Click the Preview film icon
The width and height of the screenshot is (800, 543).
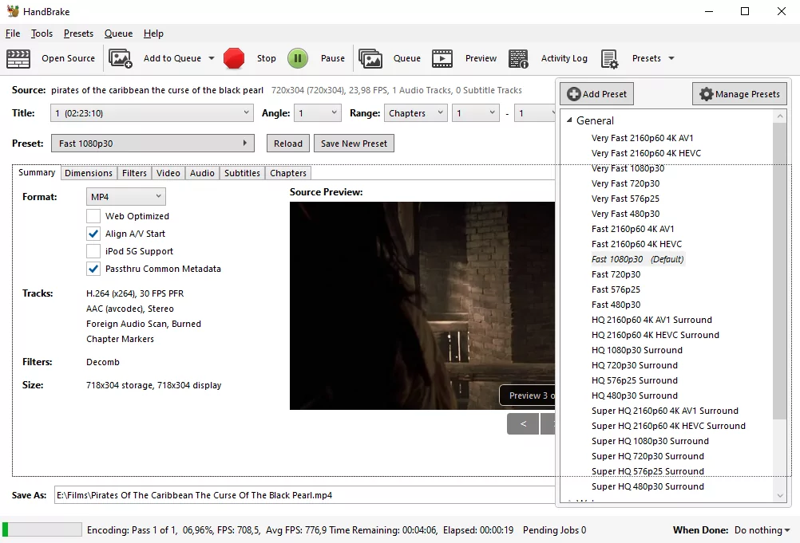442,58
